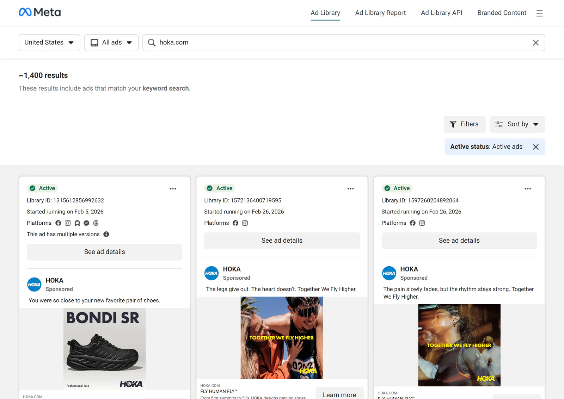564x399 pixels.
Task: Click the Threads platform icon on first ad
Action: pos(96,223)
